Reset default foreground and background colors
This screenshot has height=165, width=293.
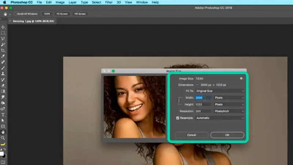tap(1, 149)
